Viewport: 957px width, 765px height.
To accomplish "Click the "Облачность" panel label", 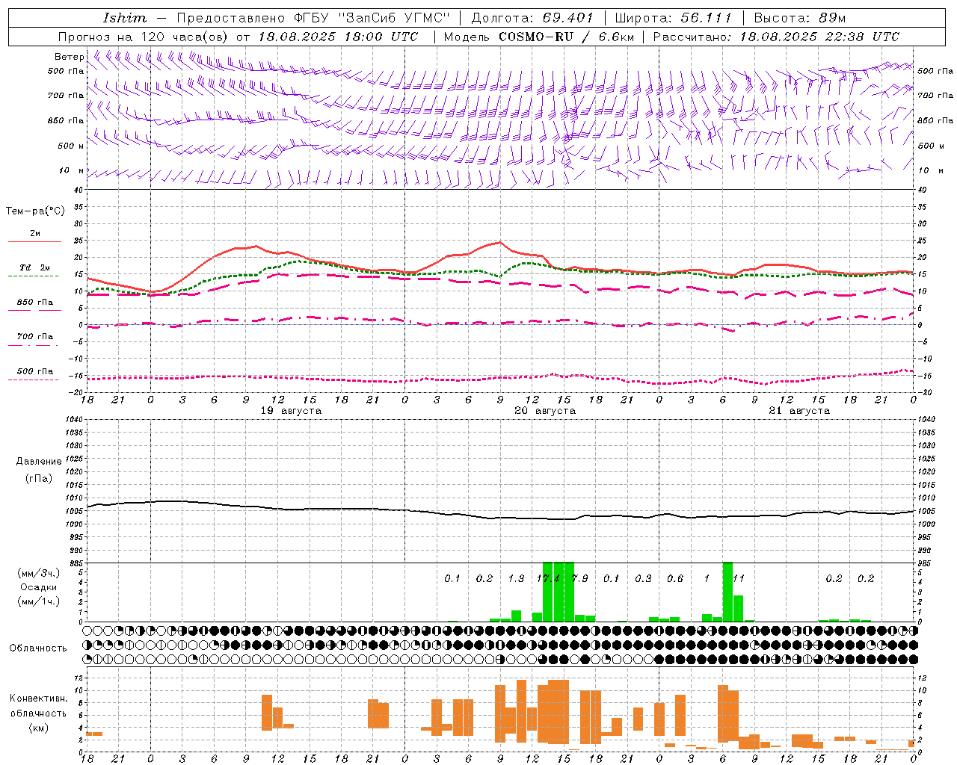I will click(38, 648).
